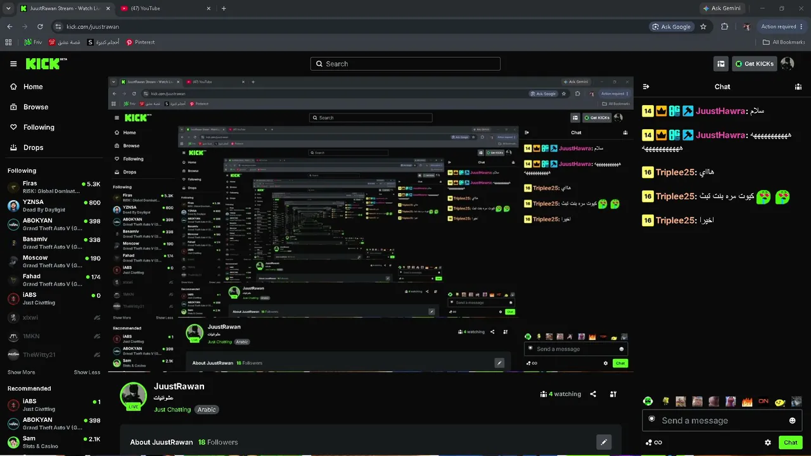Open the moderator tools icon beside share

point(613,394)
